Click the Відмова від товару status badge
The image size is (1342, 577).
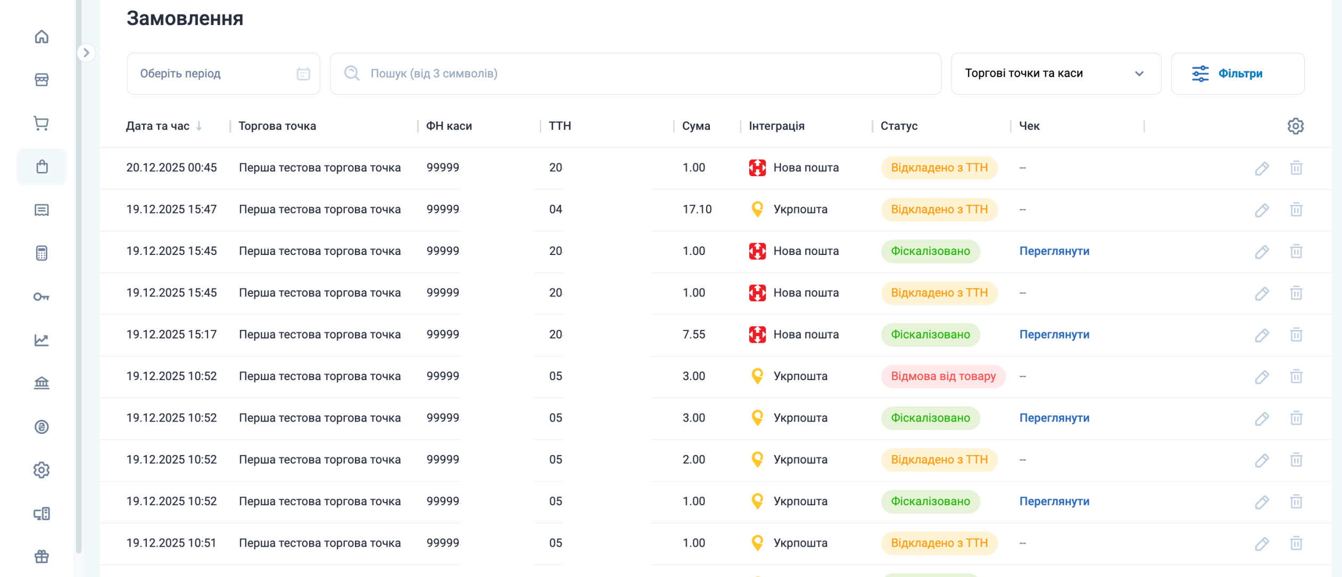point(942,376)
